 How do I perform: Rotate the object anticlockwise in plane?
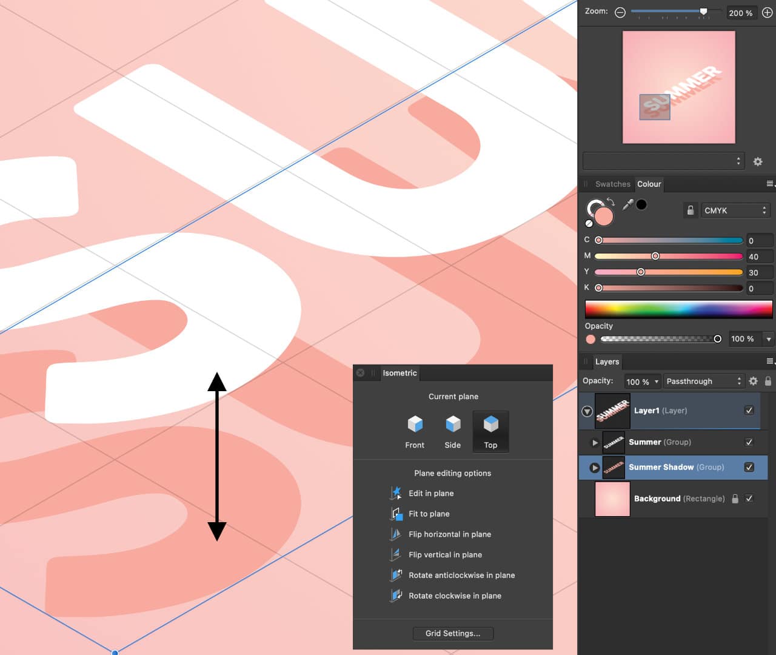click(397, 575)
